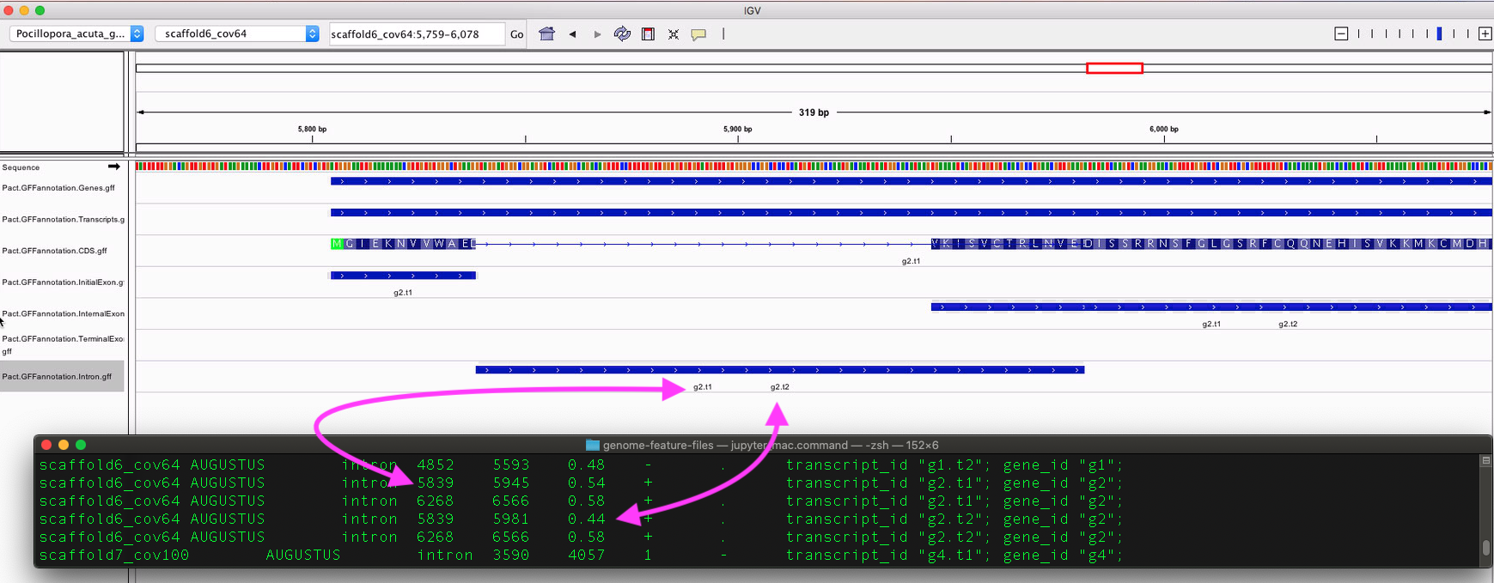This screenshot has height=583, width=1494.
Task: Click the Sequence track strand arrow
Action: tap(113, 167)
